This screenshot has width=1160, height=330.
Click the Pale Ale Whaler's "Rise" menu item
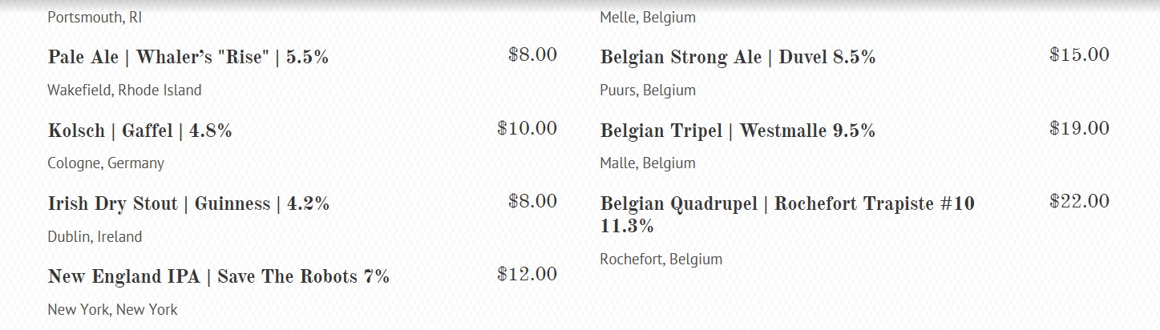(188, 58)
